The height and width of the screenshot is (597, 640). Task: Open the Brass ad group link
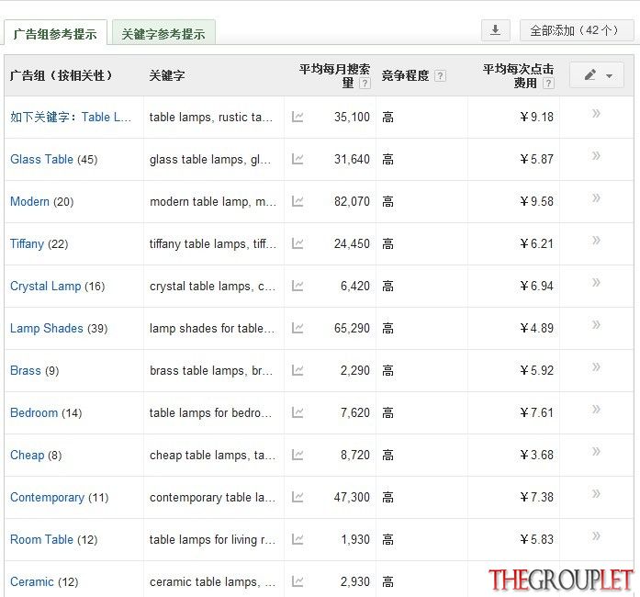coord(26,370)
